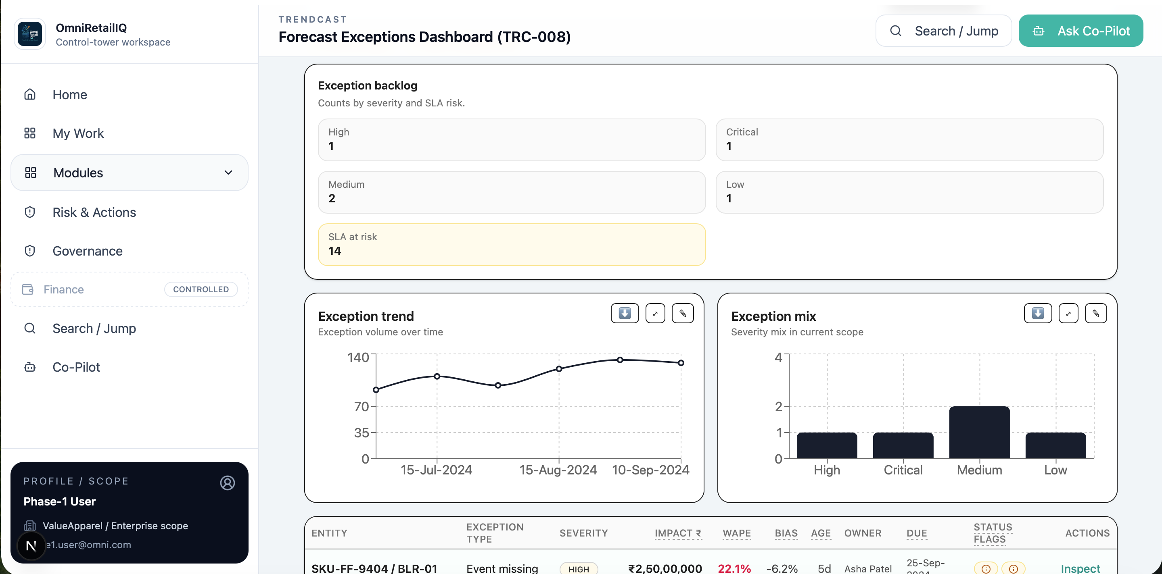
Task: Edit the Exception trend chart
Action: click(683, 313)
